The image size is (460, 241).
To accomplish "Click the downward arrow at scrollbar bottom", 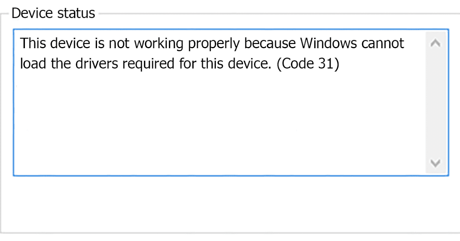I will tap(435, 163).
